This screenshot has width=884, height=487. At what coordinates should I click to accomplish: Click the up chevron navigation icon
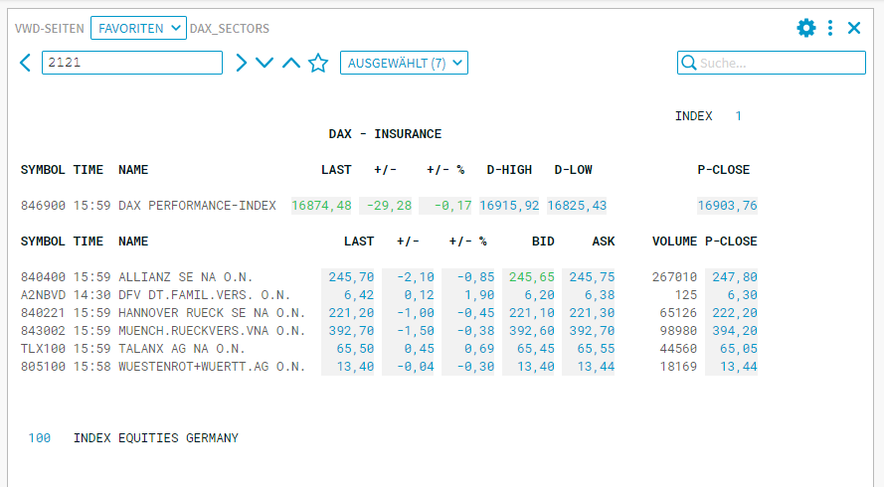click(290, 64)
